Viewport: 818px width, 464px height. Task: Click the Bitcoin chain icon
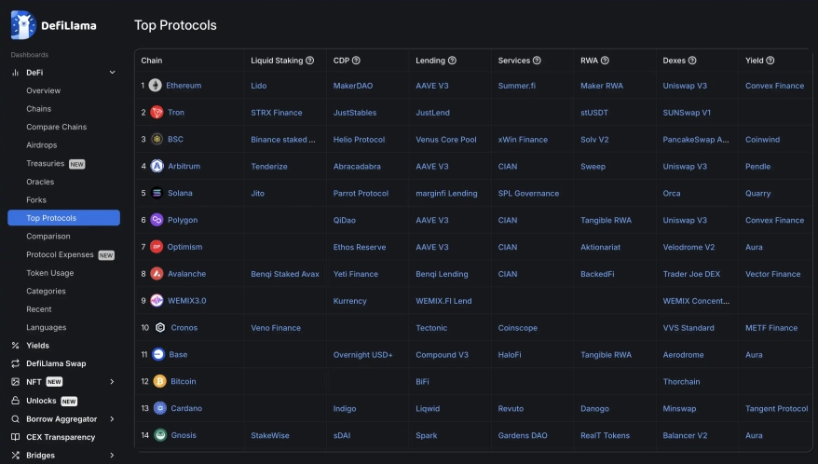pyautogui.click(x=159, y=381)
